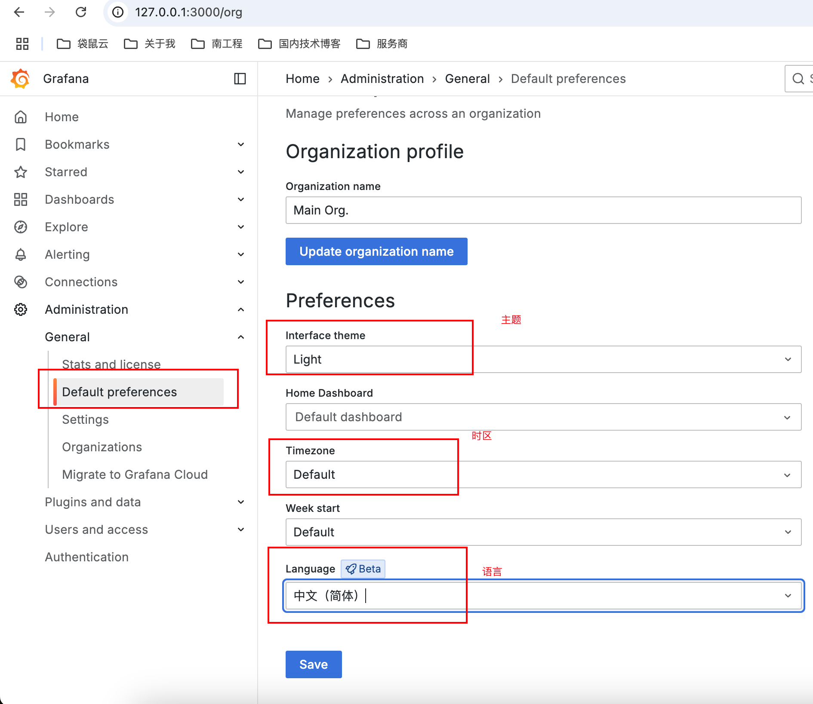
Task: Expand the Explore section chevron
Action: pos(241,227)
